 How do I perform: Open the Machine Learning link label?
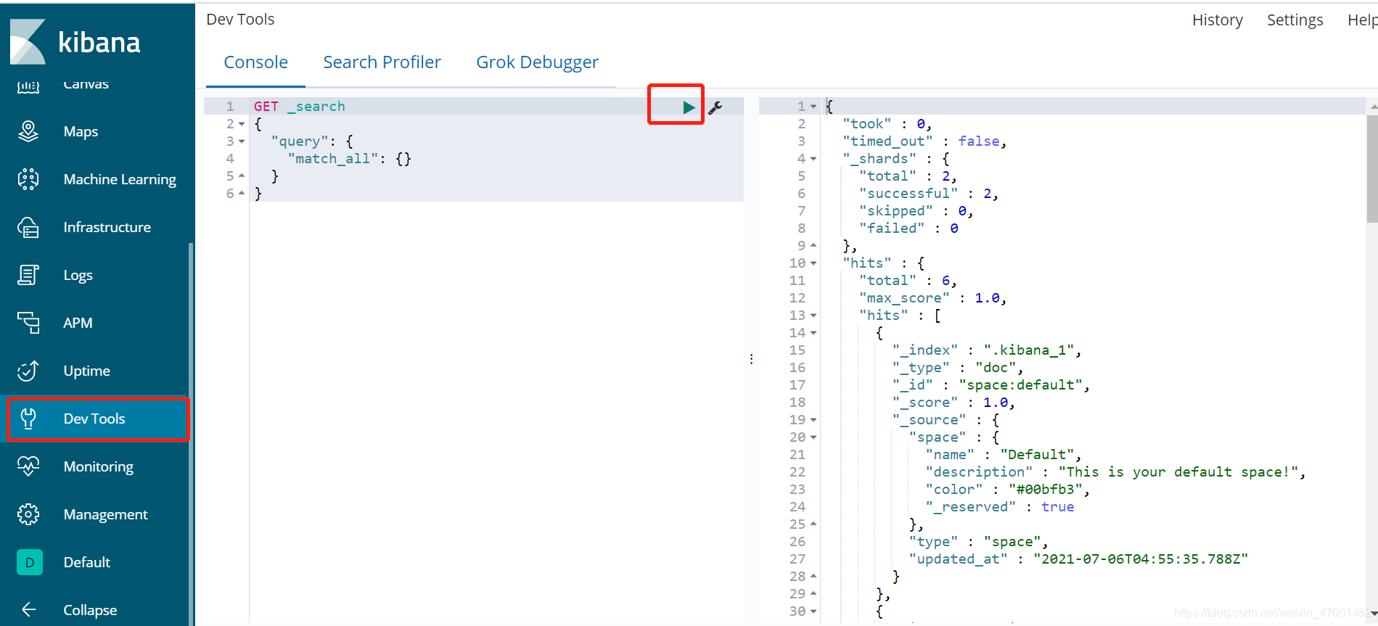click(120, 179)
